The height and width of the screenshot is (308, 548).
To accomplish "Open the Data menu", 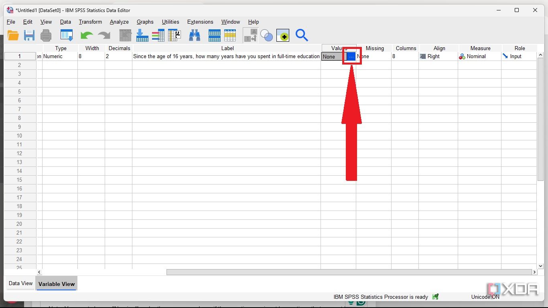I will (65, 22).
